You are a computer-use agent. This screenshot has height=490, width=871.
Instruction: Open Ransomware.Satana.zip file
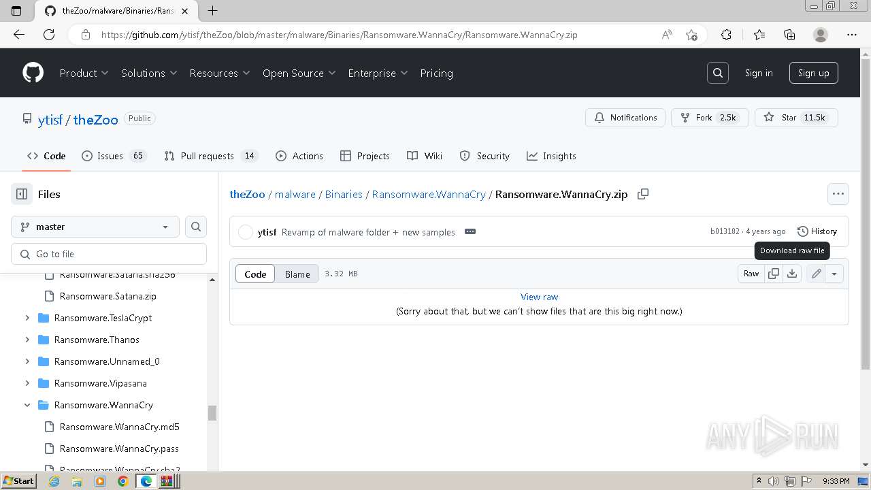tap(108, 296)
